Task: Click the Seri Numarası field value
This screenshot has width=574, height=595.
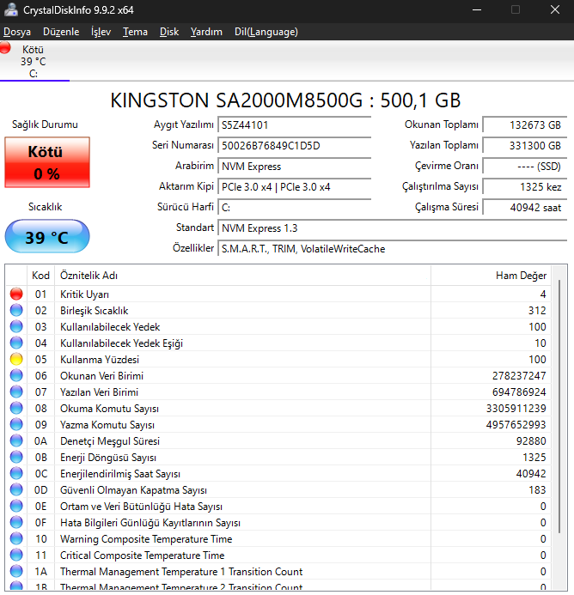Action: click(x=295, y=146)
